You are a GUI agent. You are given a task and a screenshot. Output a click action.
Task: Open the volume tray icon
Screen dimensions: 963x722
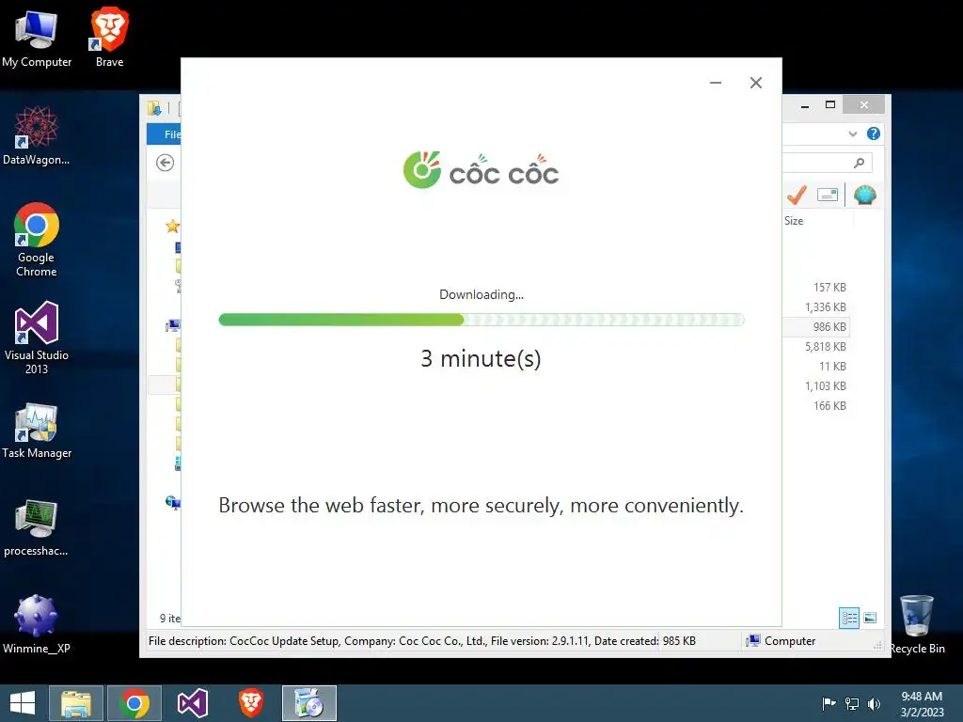point(874,703)
